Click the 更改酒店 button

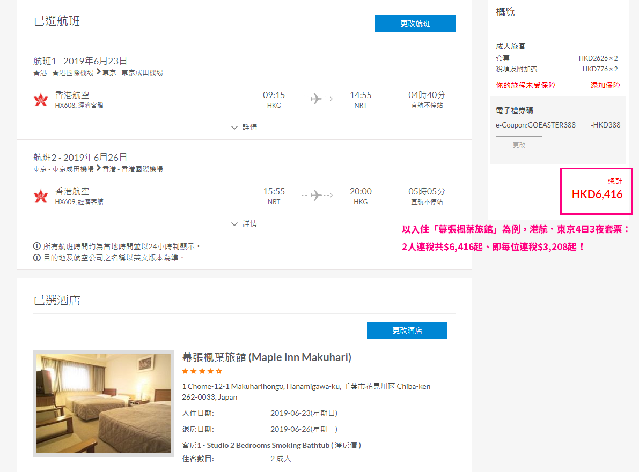(x=407, y=331)
